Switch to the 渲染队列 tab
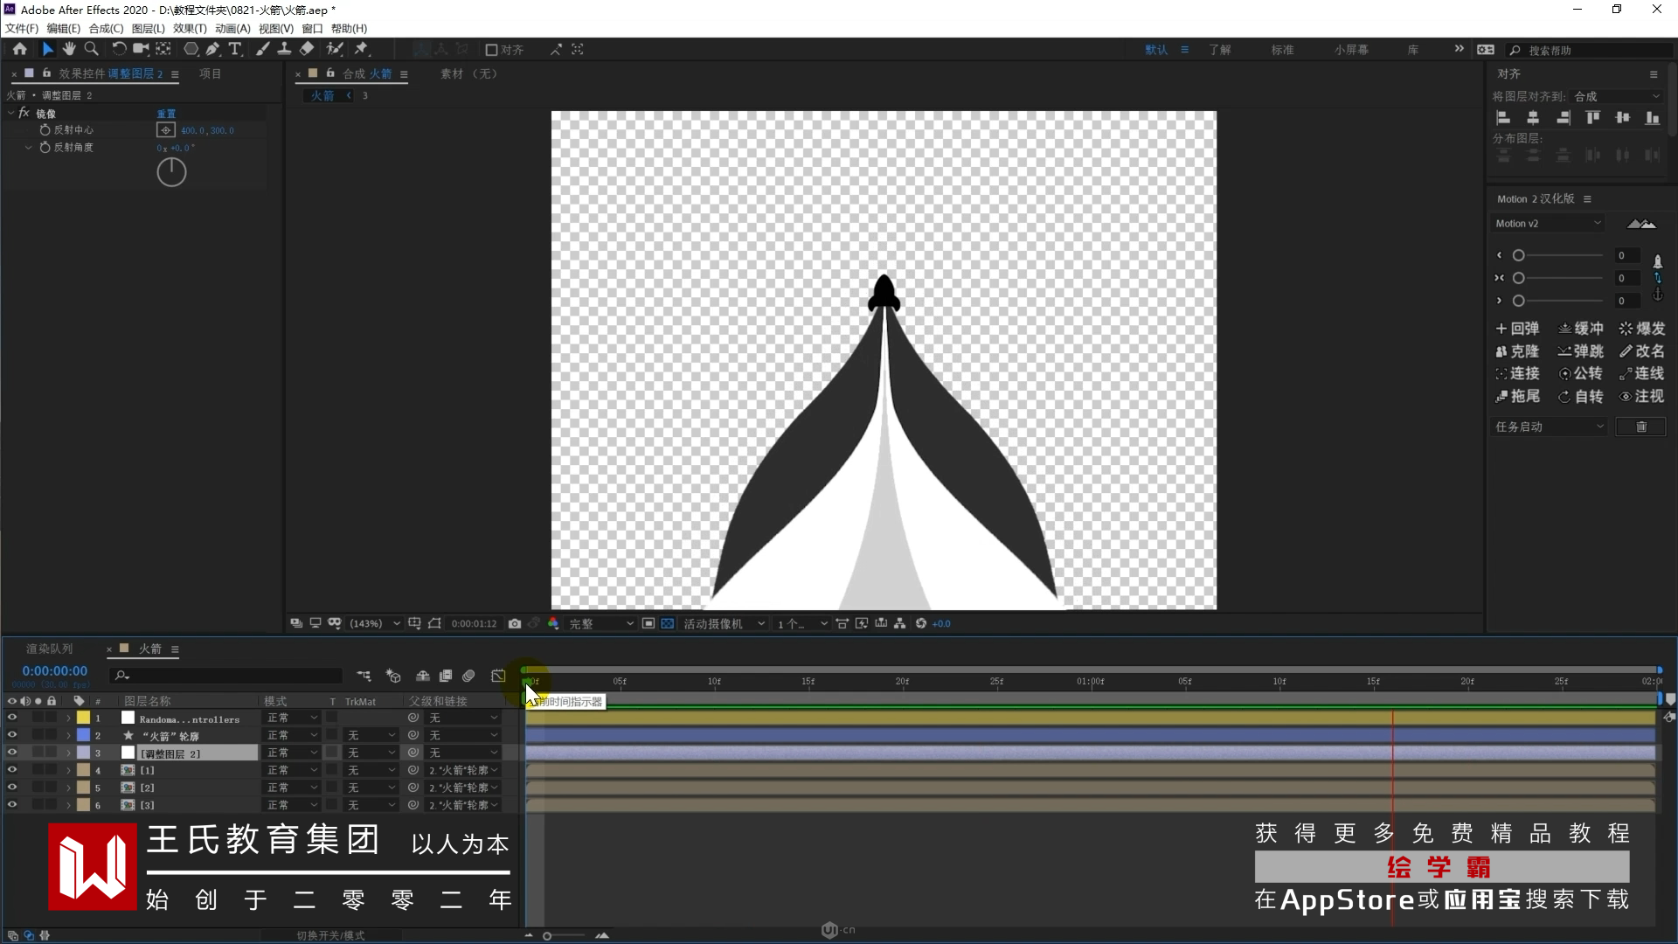 pos(49,649)
